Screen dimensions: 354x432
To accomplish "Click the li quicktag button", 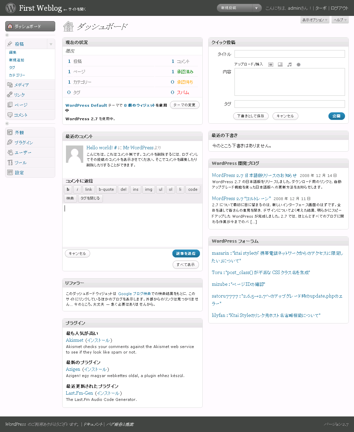I will [180, 189].
